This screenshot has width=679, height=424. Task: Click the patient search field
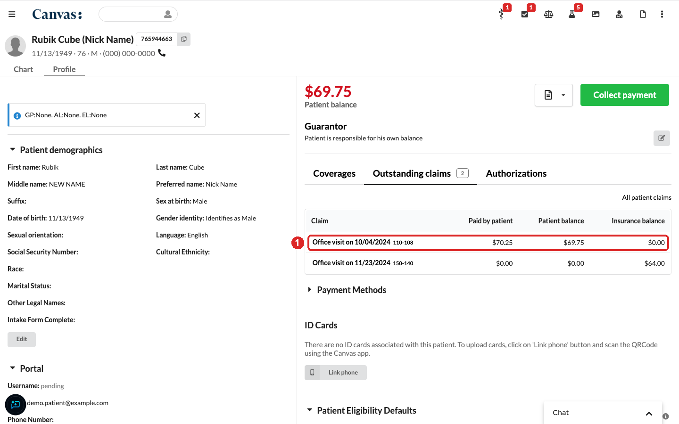point(138,14)
